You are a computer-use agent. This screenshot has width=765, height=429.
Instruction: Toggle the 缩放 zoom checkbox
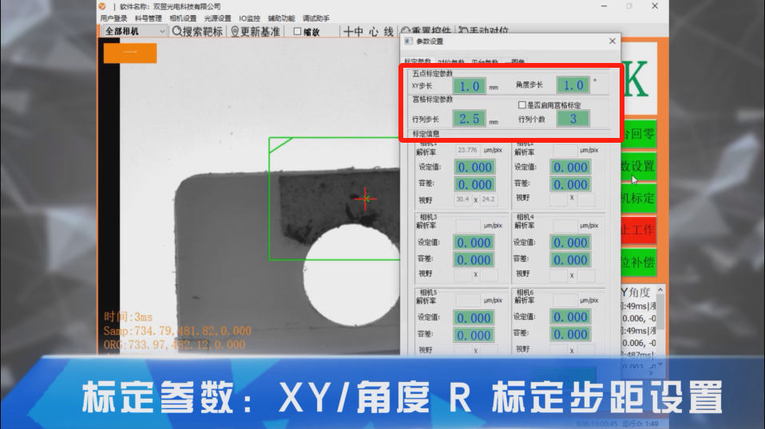pos(298,32)
